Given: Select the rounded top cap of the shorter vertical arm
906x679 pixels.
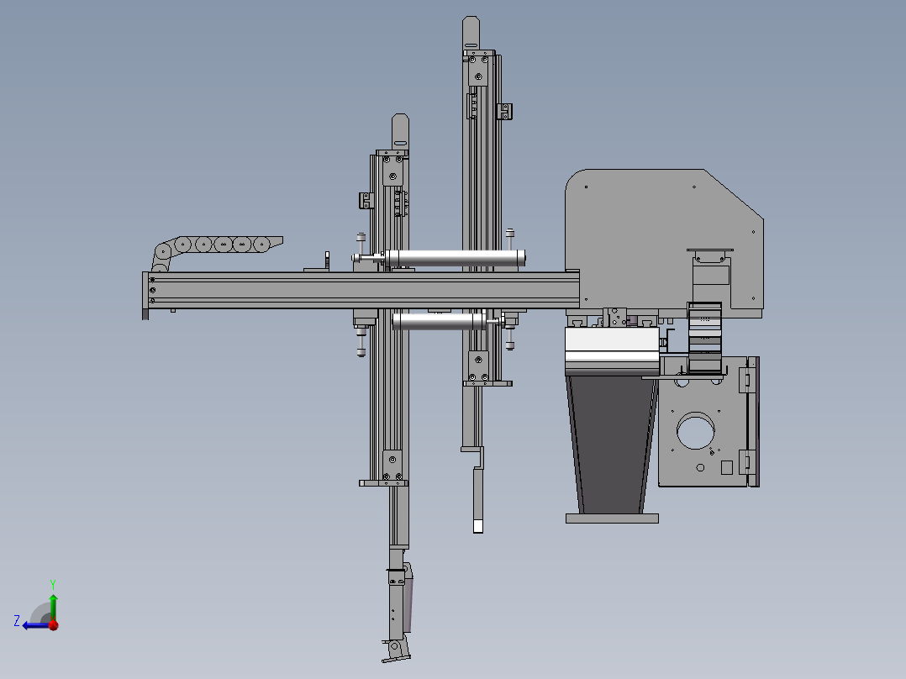Looking at the screenshot, I should (x=400, y=132).
